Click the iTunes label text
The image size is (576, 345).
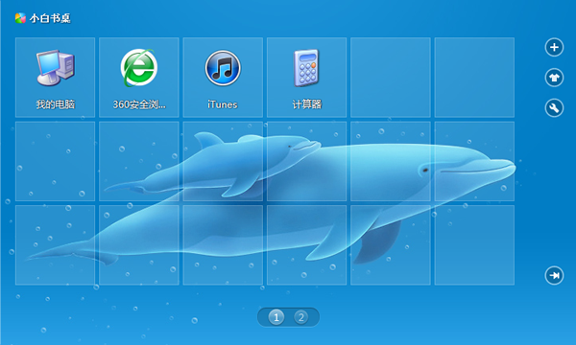[223, 104]
